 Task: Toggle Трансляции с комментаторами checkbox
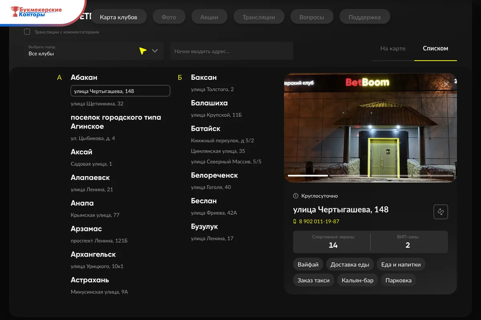pos(27,32)
